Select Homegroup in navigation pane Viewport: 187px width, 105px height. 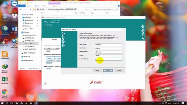pyautogui.click(x=28, y=60)
